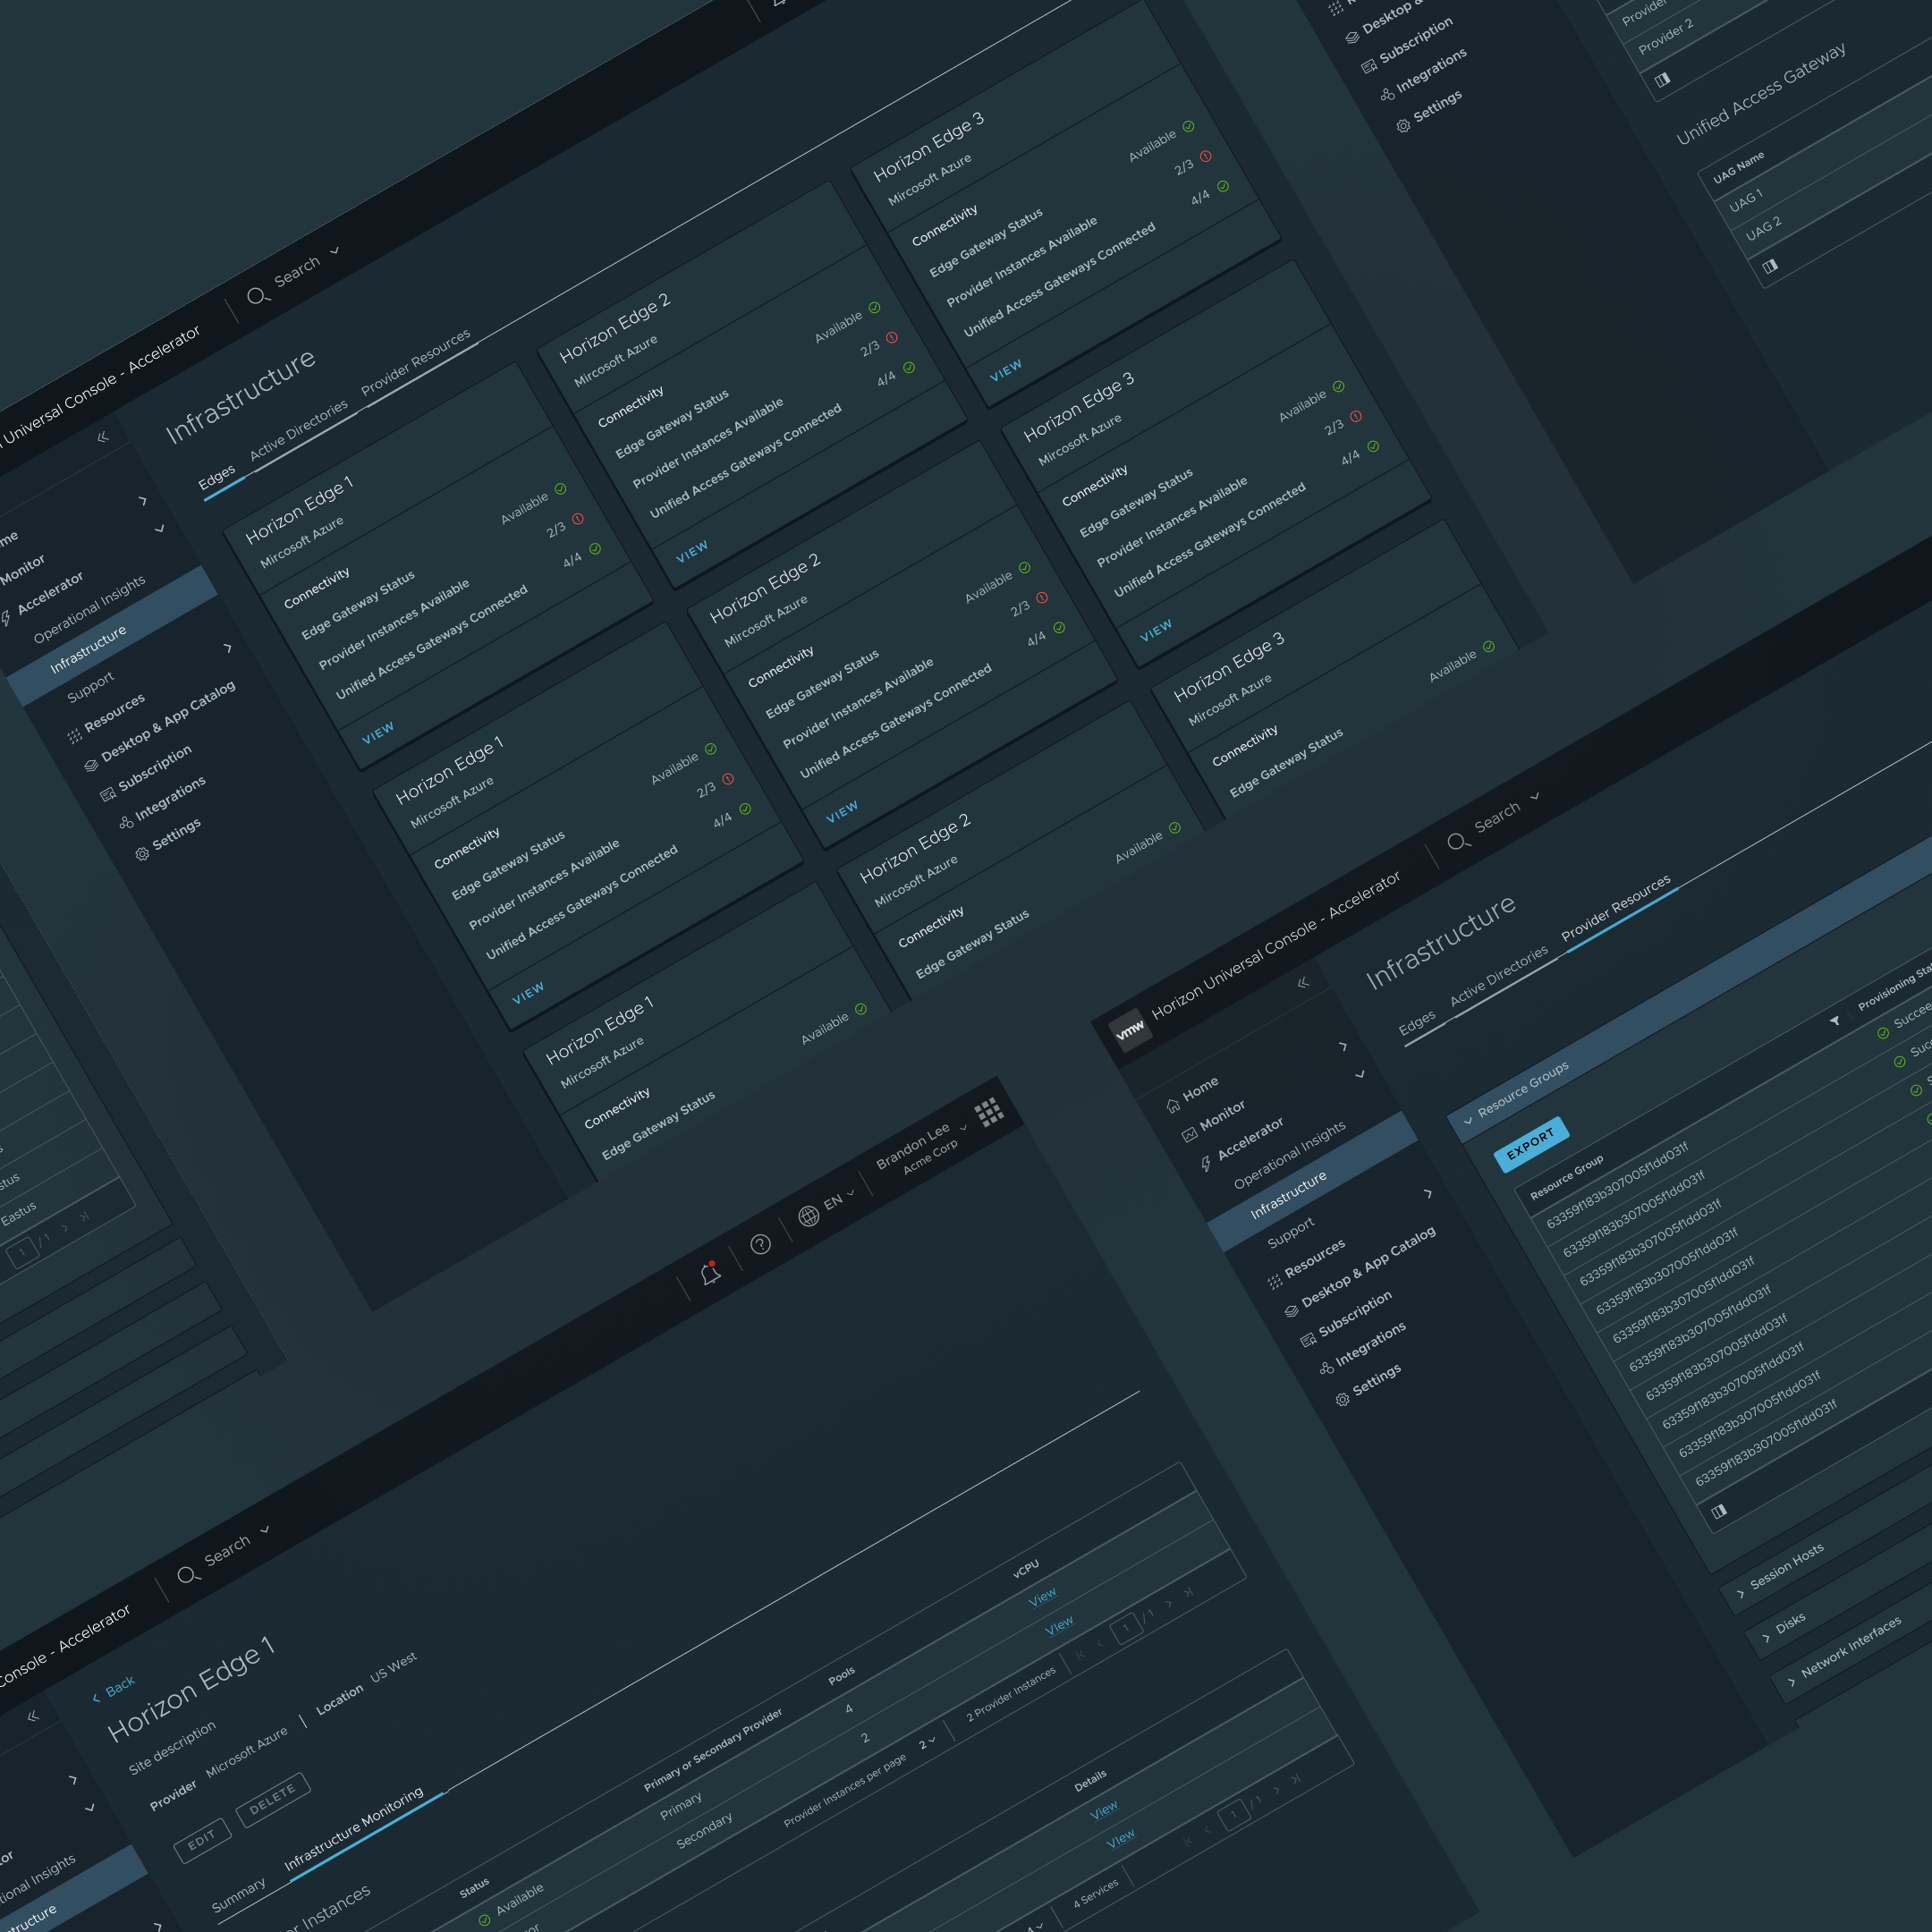The image size is (1932, 1932).
Task: Click the blue EXPORT button
Action: click(x=1531, y=1143)
